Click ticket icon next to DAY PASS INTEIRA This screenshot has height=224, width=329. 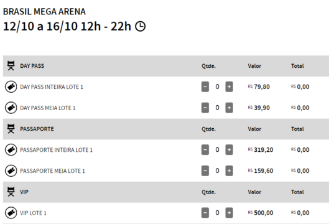tap(11, 86)
